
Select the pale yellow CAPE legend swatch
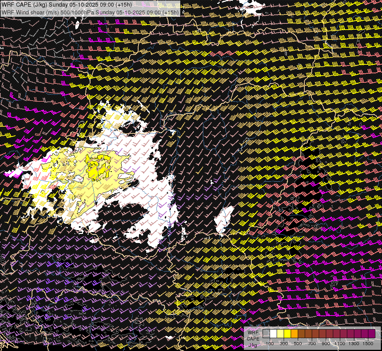tap(281, 334)
